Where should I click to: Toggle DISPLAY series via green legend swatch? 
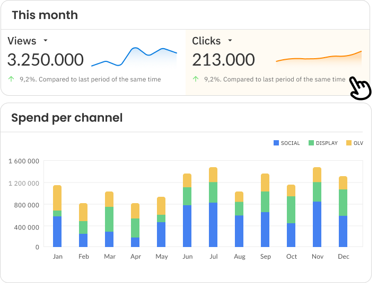click(311, 143)
